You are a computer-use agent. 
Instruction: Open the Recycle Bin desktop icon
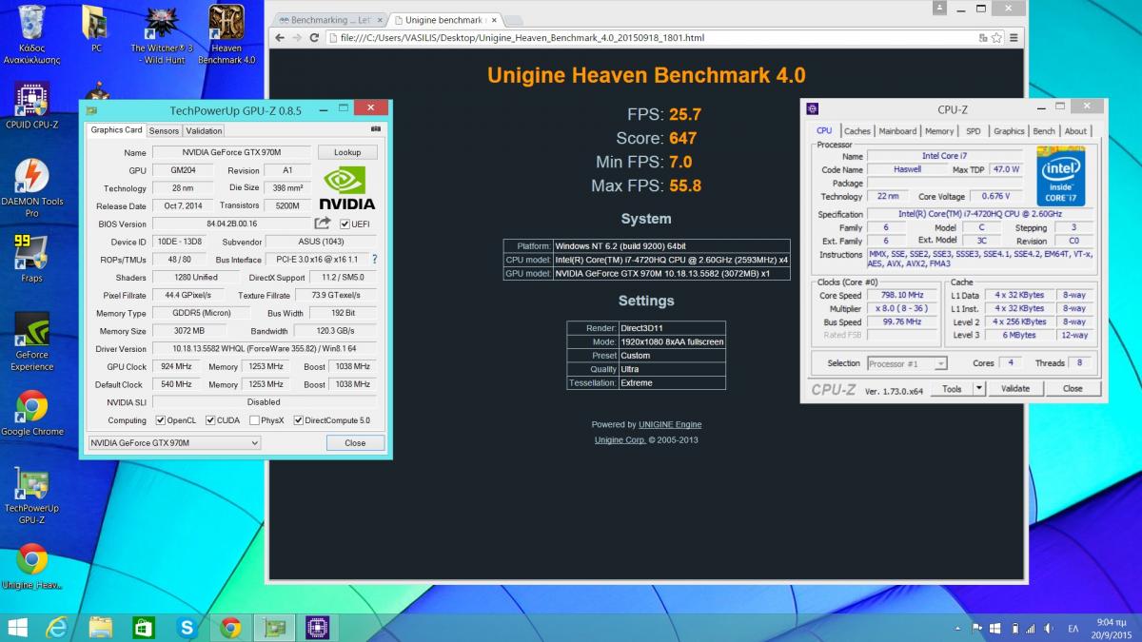pyautogui.click(x=31, y=33)
